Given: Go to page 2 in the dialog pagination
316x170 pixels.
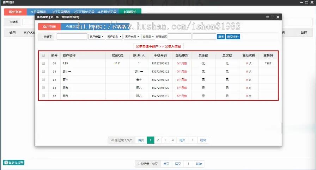Looking at the screenshot, I should point(158,140).
